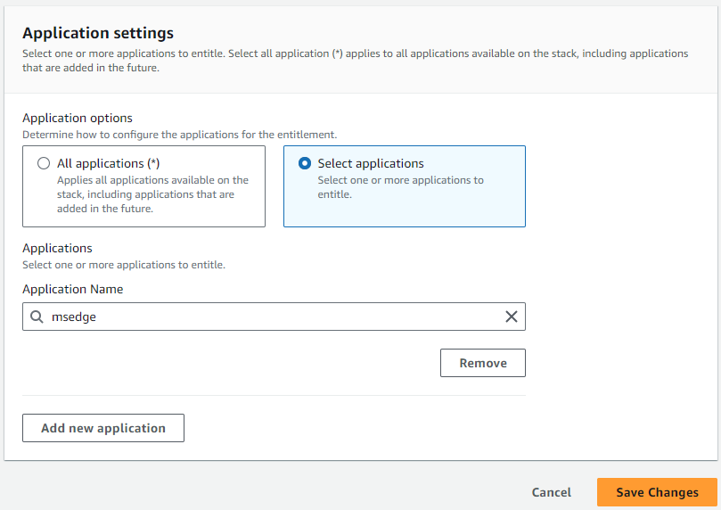Click 'Select one or more applications to entitle.' under Applications
This screenshot has width=721, height=510.
(124, 265)
